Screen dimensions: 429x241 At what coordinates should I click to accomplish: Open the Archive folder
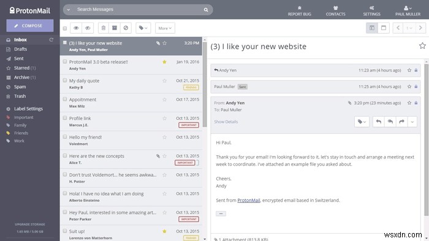click(21, 78)
